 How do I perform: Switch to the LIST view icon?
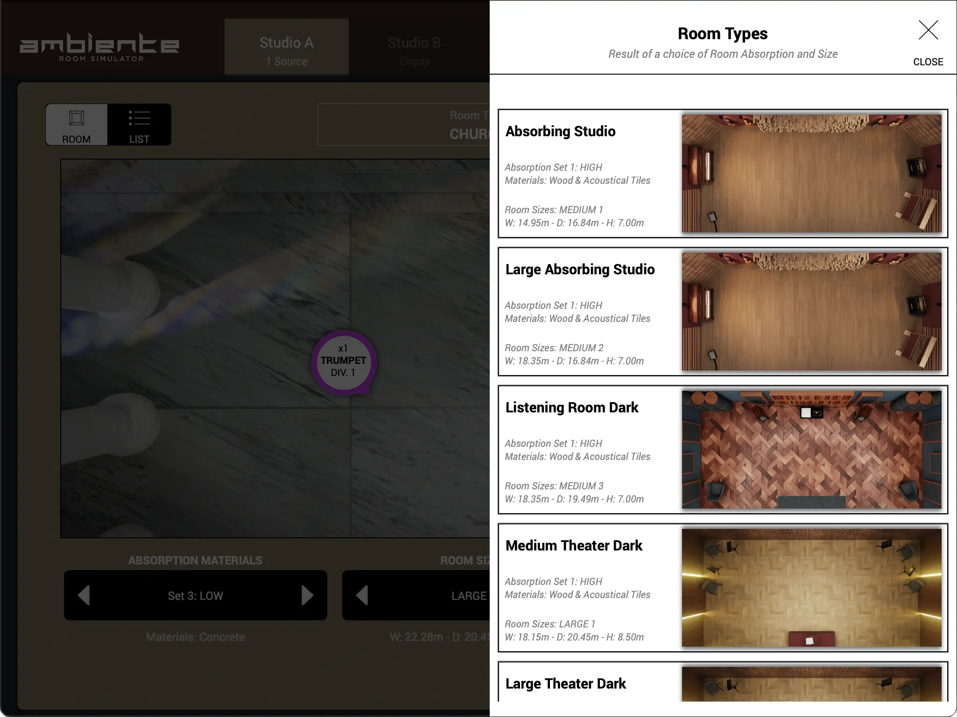tap(140, 124)
